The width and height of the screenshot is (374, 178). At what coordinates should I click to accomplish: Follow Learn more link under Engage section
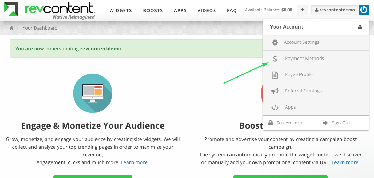tap(135, 162)
